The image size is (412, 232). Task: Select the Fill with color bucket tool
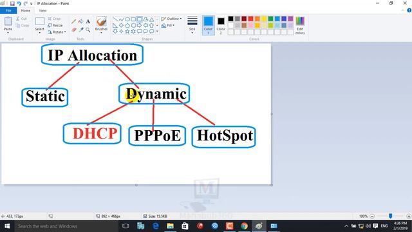(x=81, y=21)
